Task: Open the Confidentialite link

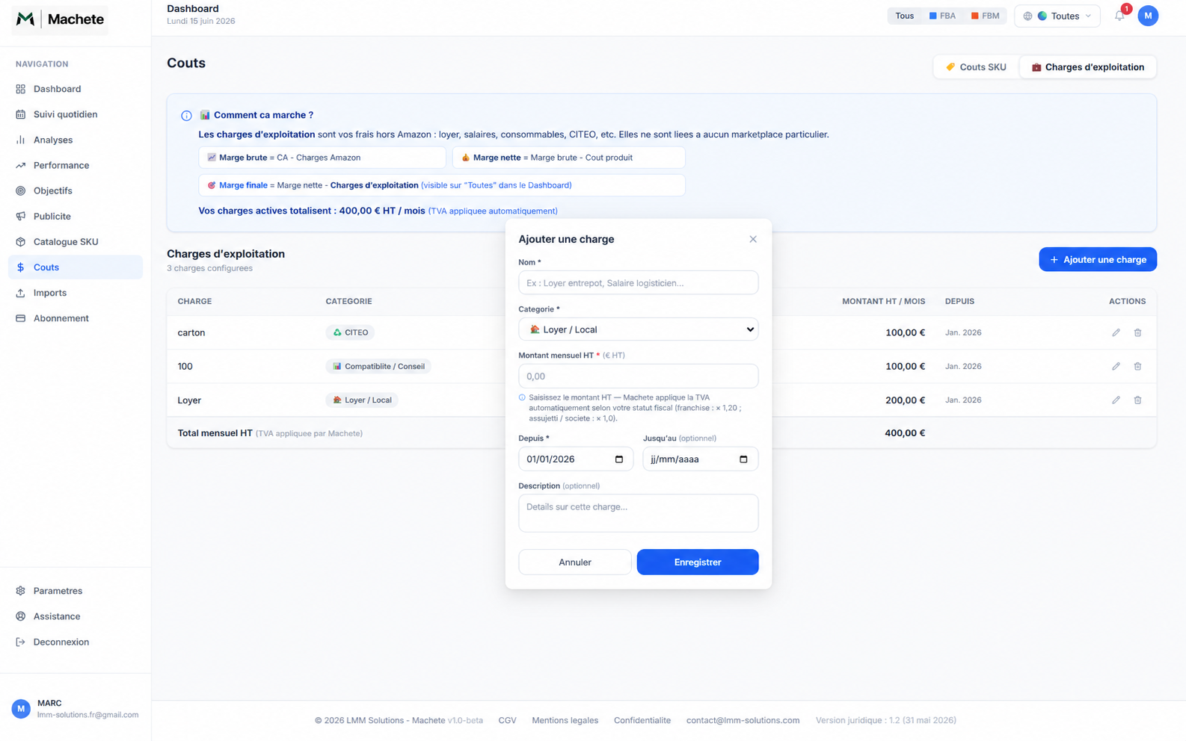Action: tap(642, 721)
